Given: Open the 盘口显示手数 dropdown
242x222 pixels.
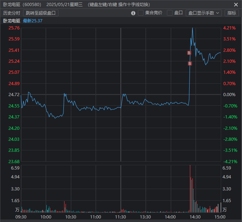Looking at the screenshot, I should [203, 13].
